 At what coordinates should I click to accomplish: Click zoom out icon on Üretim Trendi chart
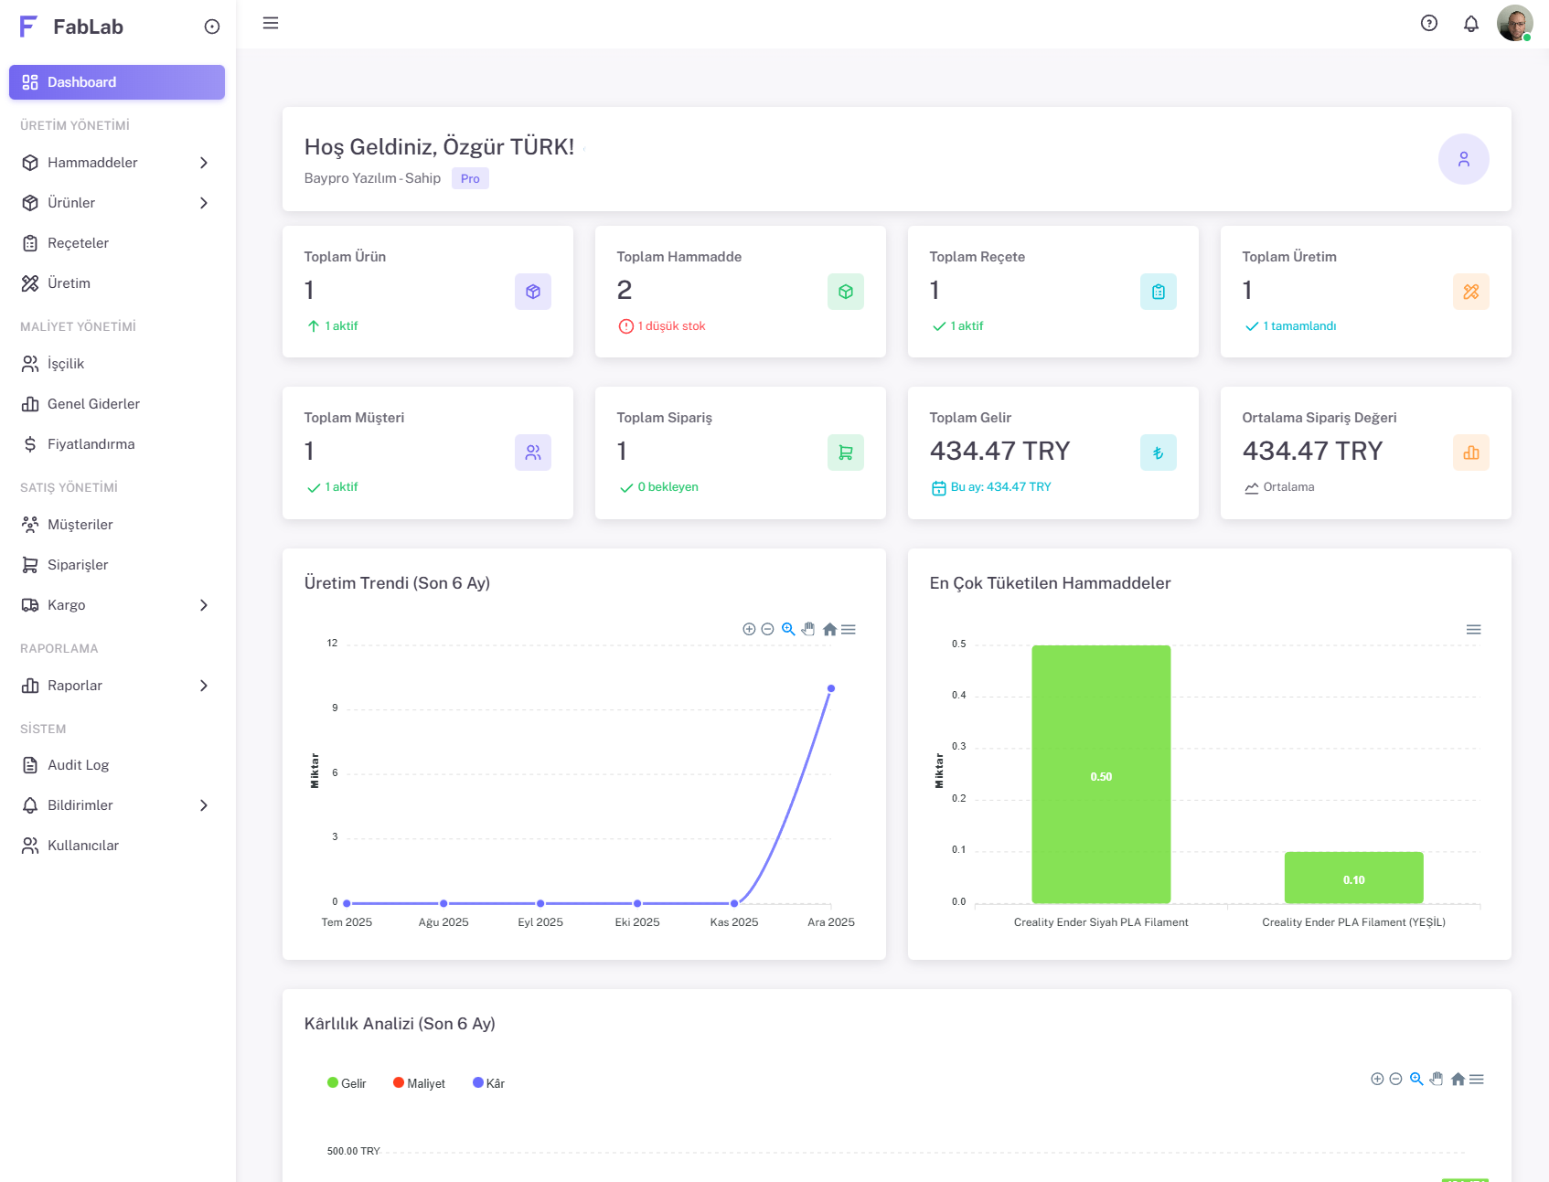[x=768, y=629]
